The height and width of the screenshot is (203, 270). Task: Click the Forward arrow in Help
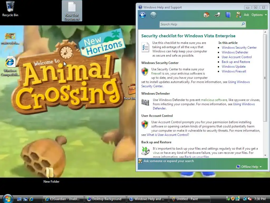coord(153,15)
